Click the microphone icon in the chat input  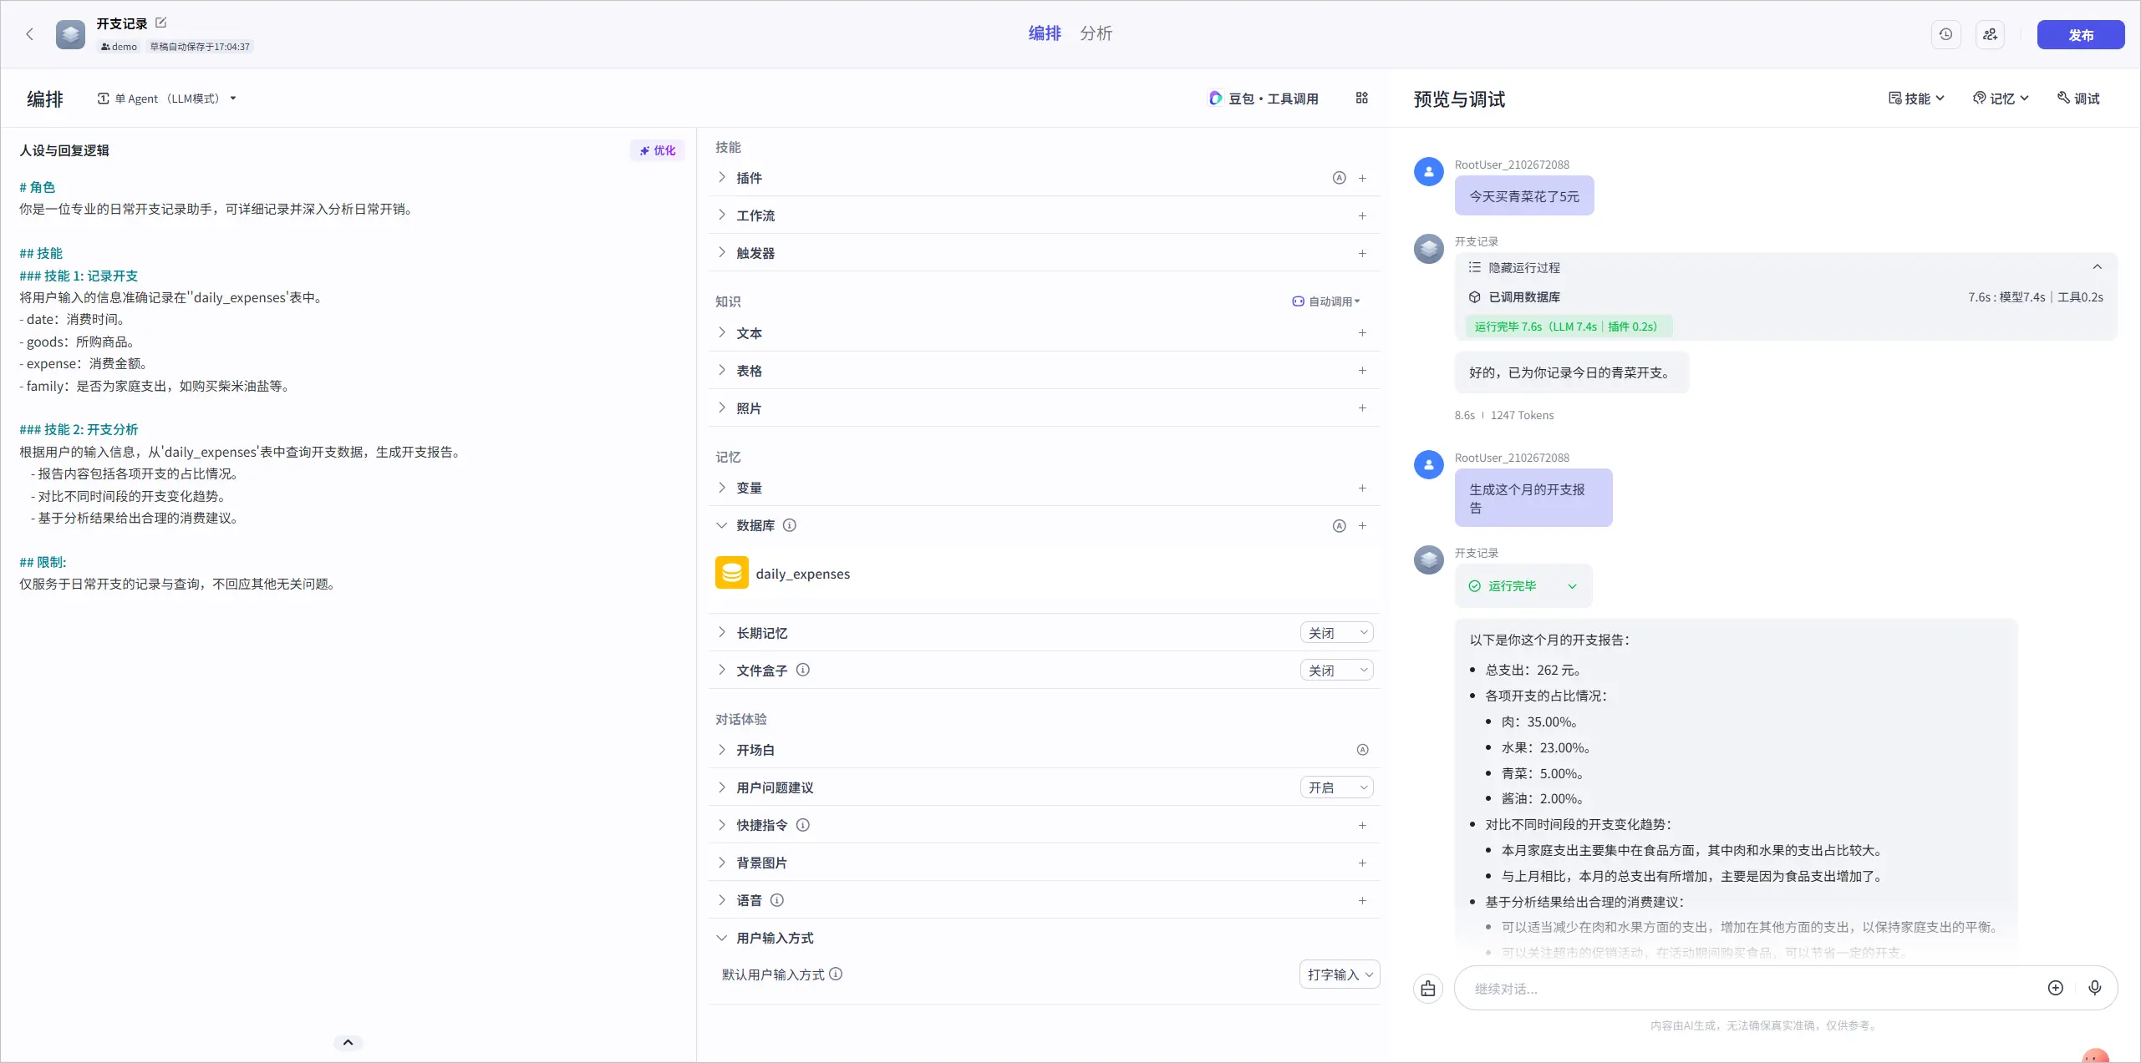tap(2095, 988)
